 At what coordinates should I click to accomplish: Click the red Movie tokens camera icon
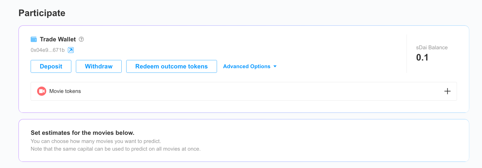tap(42, 91)
